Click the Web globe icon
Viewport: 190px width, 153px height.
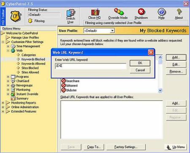coord(13,51)
